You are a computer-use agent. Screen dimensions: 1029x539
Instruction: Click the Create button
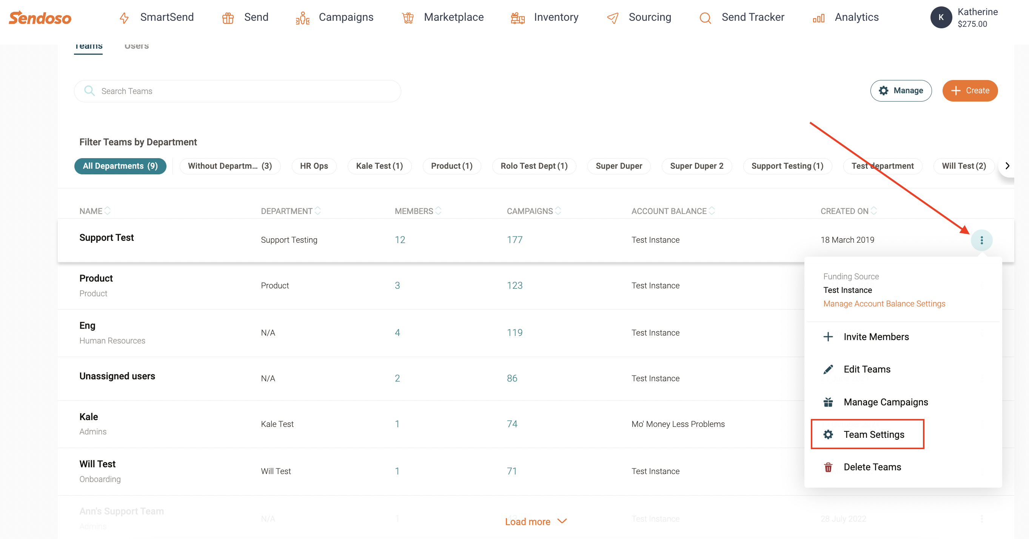(970, 91)
